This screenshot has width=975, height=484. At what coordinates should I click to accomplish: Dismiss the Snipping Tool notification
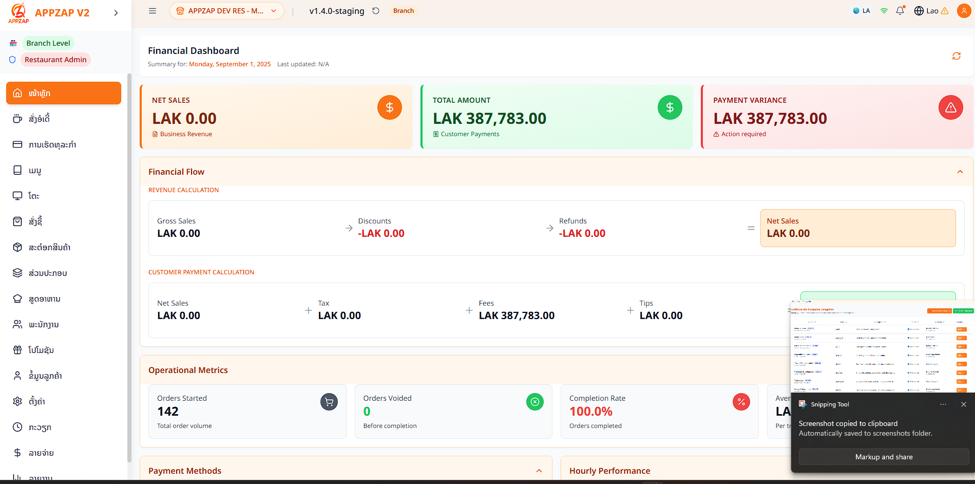pos(963,404)
